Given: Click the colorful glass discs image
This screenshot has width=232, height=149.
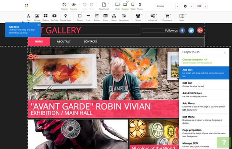Looking at the screenshot, I should pos(154,132).
